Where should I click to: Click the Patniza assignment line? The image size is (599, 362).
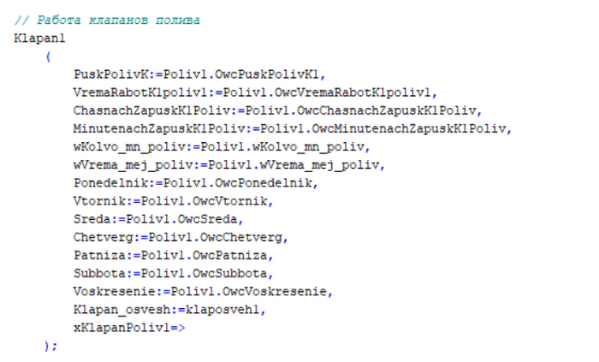coord(174,255)
